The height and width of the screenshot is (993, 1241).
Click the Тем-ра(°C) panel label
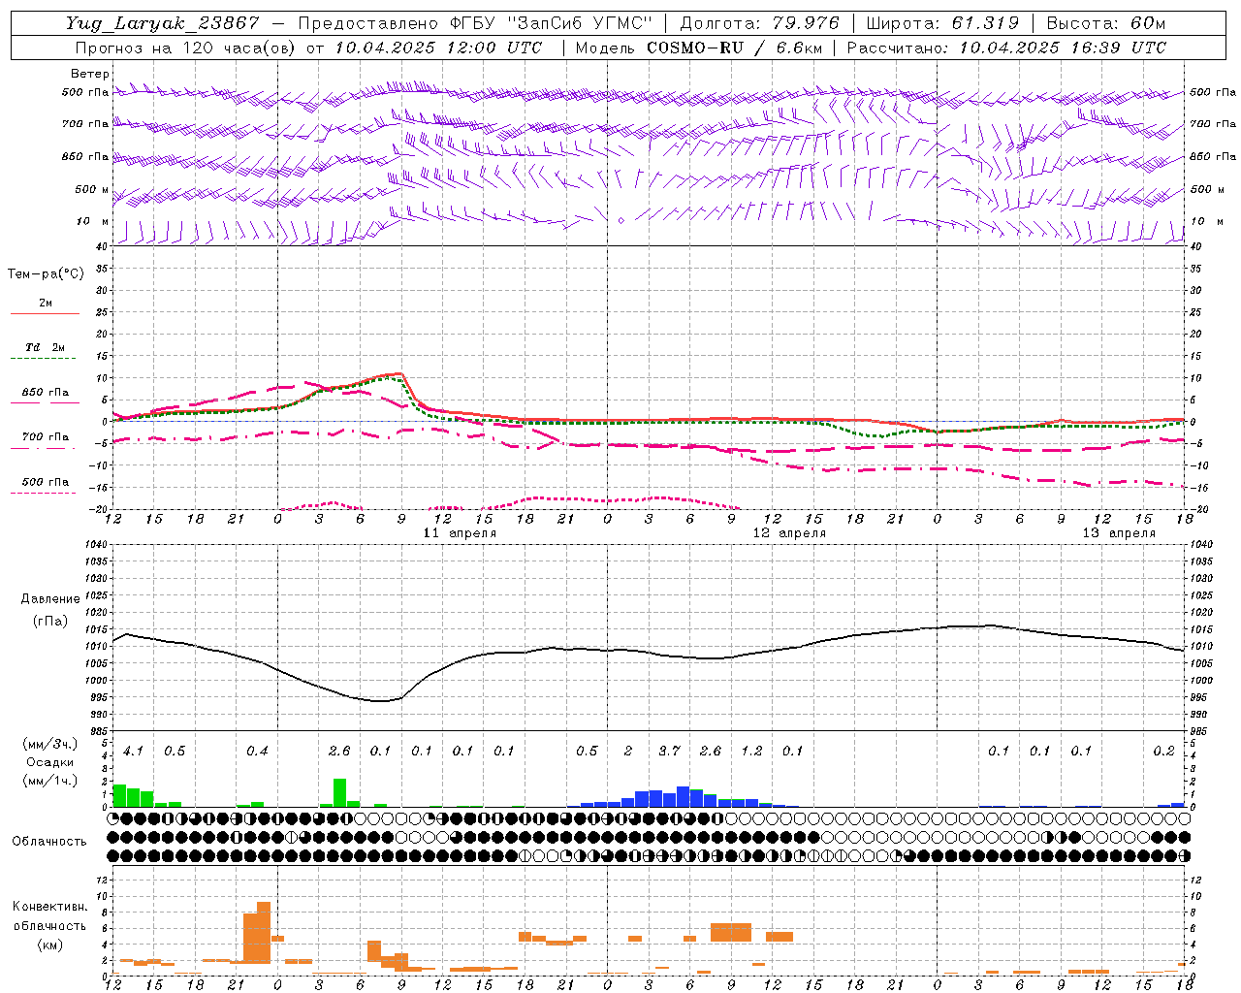click(x=47, y=274)
